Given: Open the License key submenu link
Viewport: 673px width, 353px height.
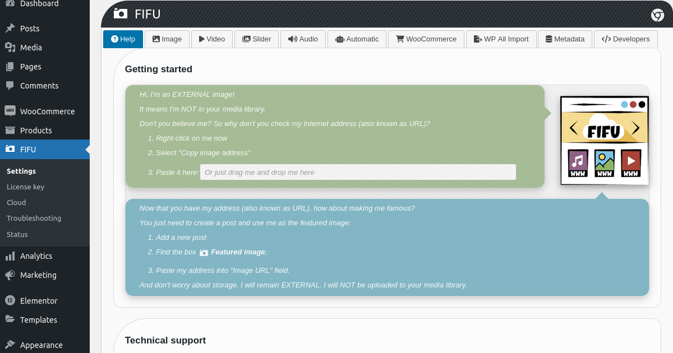Looking at the screenshot, I should [x=25, y=187].
